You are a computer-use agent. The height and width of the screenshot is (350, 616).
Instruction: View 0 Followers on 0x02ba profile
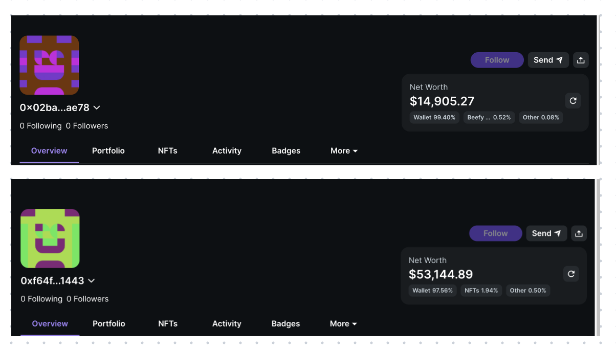(x=87, y=126)
